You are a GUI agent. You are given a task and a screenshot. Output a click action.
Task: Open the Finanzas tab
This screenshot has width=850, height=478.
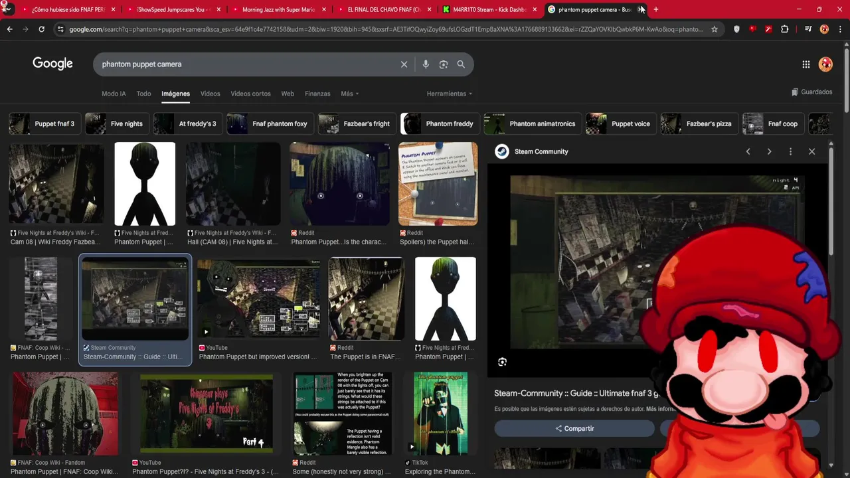(x=317, y=94)
